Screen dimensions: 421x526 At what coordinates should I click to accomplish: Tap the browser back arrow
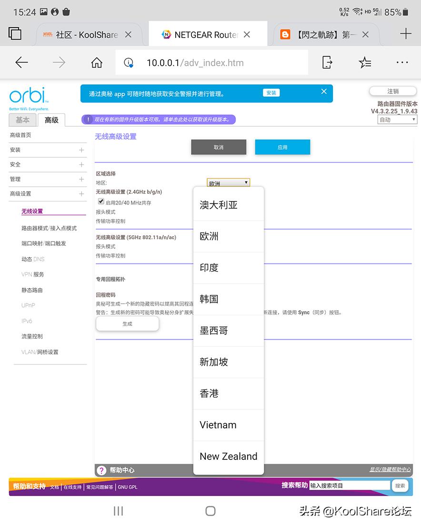(x=22, y=62)
